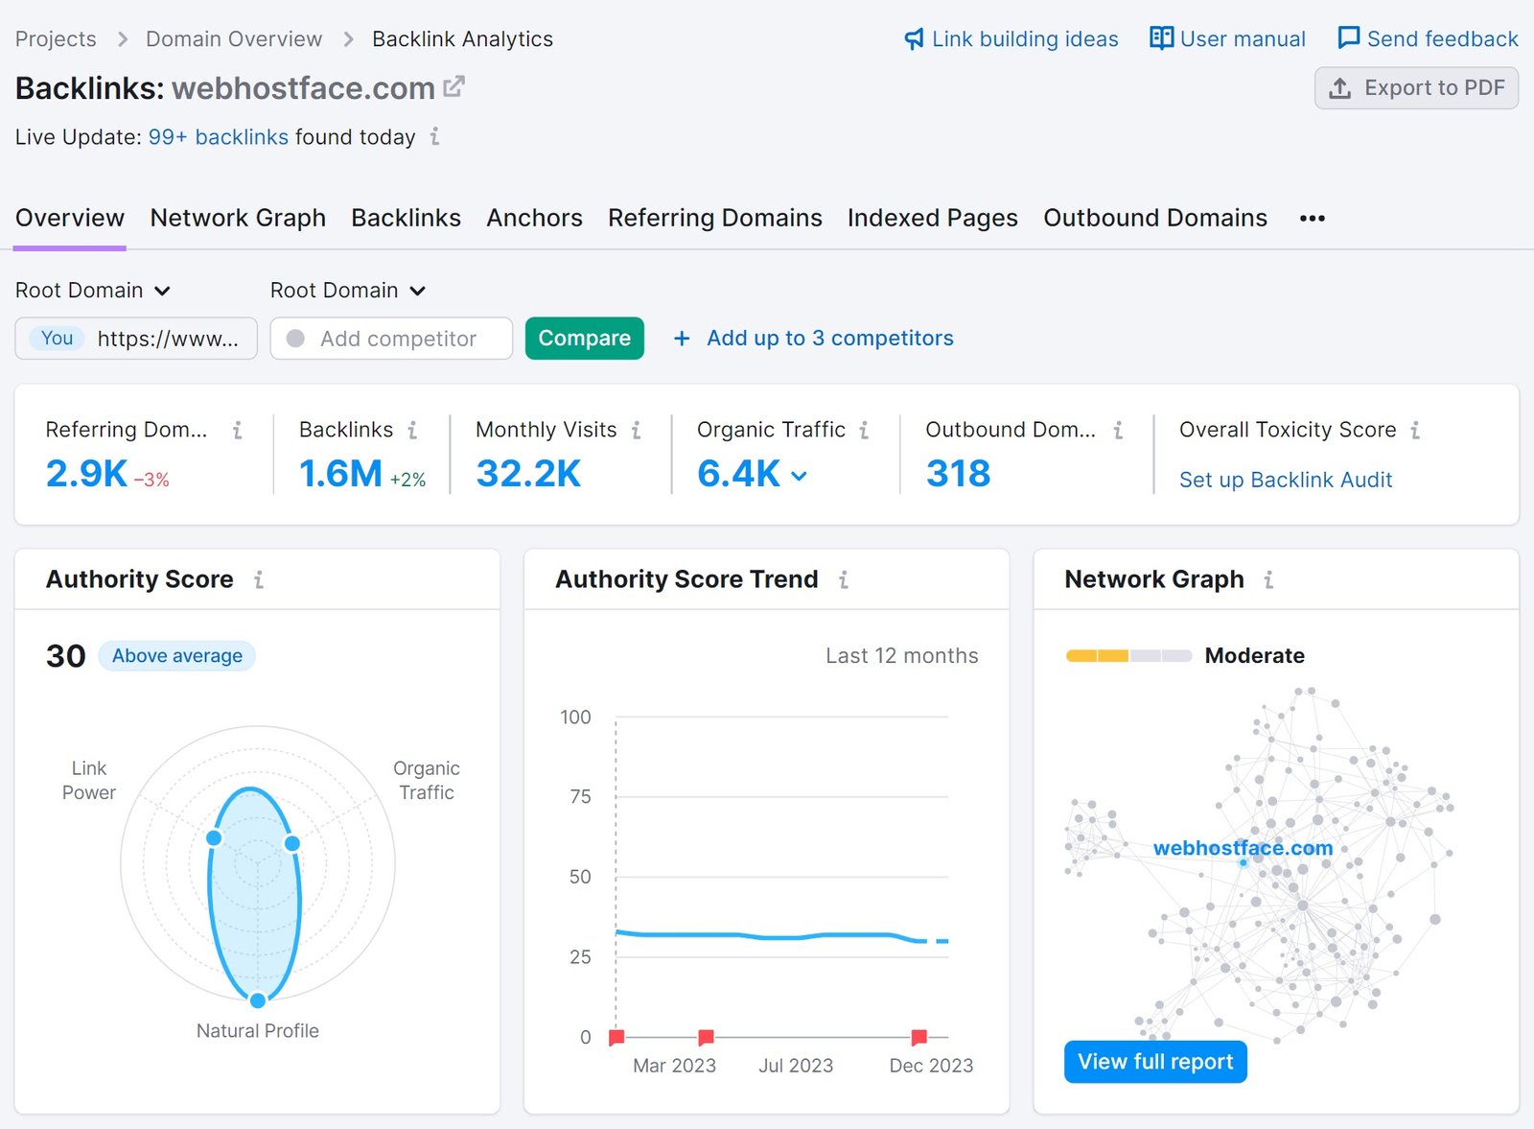Screen dimensions: 1534x1129
Task: Open the webhostface.com external link icon
Action: (453, 85)
